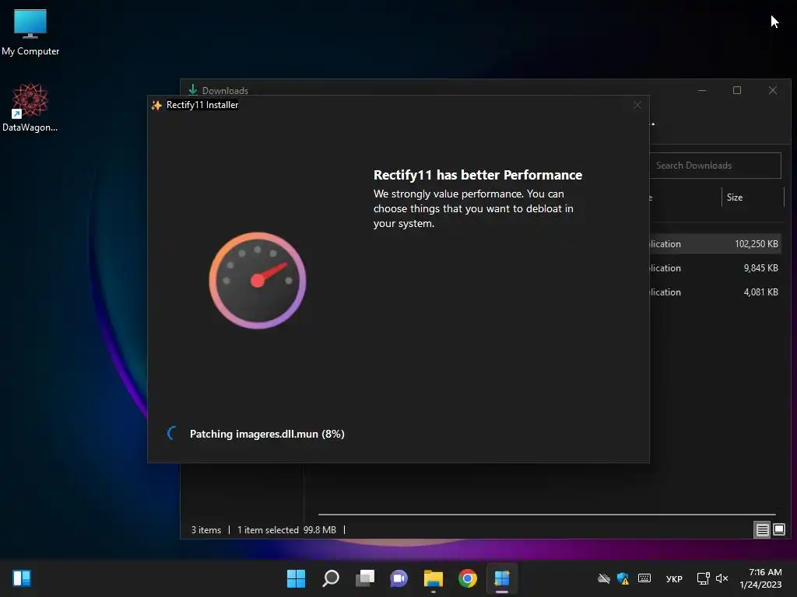Viewport: 797px width, 597px height.
Task: Open the Windows Start menu
Action: pos(296,578)
